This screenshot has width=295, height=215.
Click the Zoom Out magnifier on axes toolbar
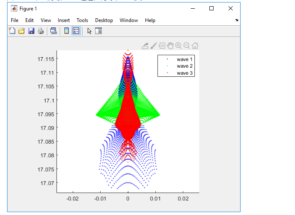(x=187, y=46)
